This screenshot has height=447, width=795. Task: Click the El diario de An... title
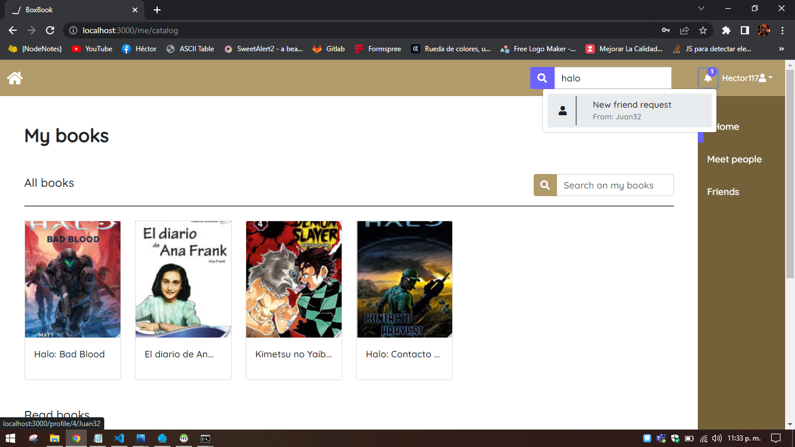[179, 354]
